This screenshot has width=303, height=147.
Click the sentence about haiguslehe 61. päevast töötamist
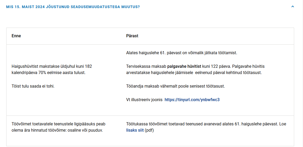point(182,53)
